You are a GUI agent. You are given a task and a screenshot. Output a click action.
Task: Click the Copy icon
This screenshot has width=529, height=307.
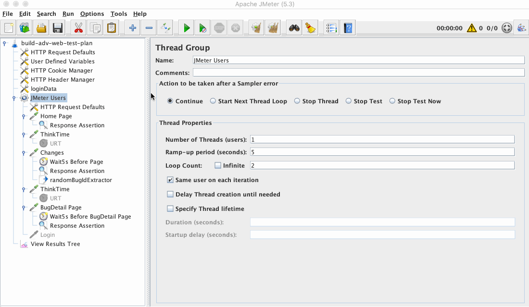(x=95, y=28)
